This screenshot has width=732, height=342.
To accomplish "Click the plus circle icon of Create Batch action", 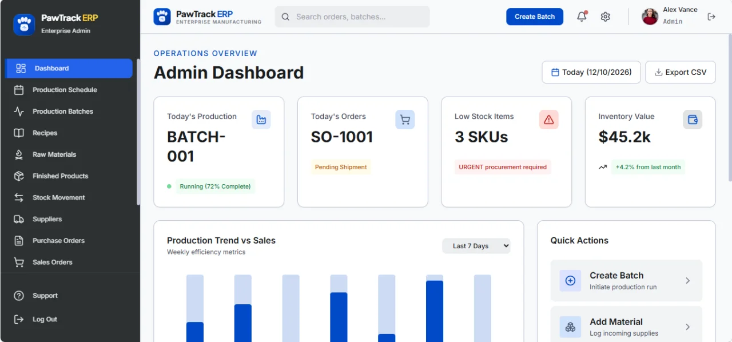I will point(570,280).
